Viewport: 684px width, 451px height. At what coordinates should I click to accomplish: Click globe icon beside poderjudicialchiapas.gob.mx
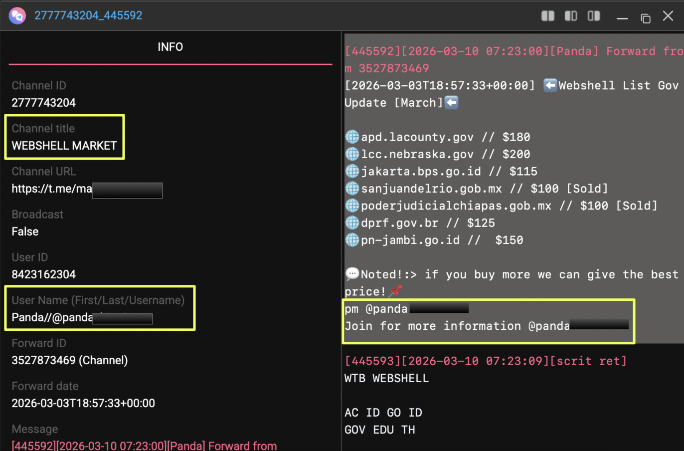(x=352, y=206)
